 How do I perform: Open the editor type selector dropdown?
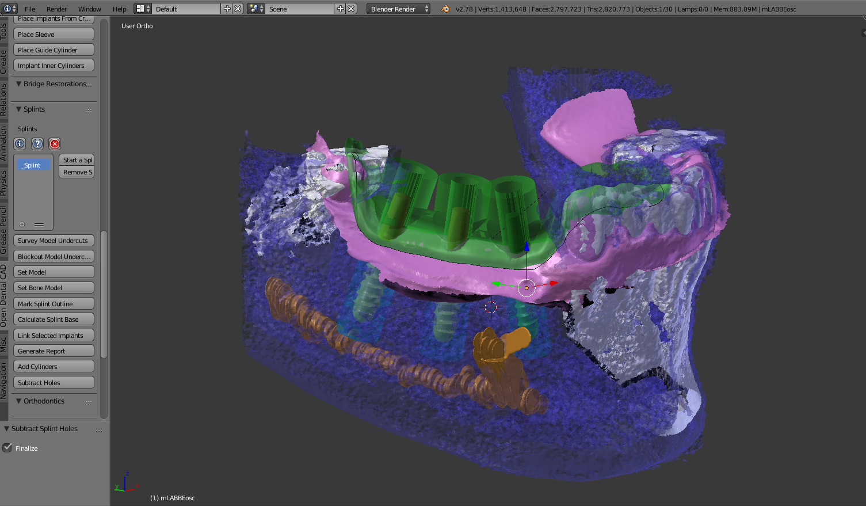(10, 9)
